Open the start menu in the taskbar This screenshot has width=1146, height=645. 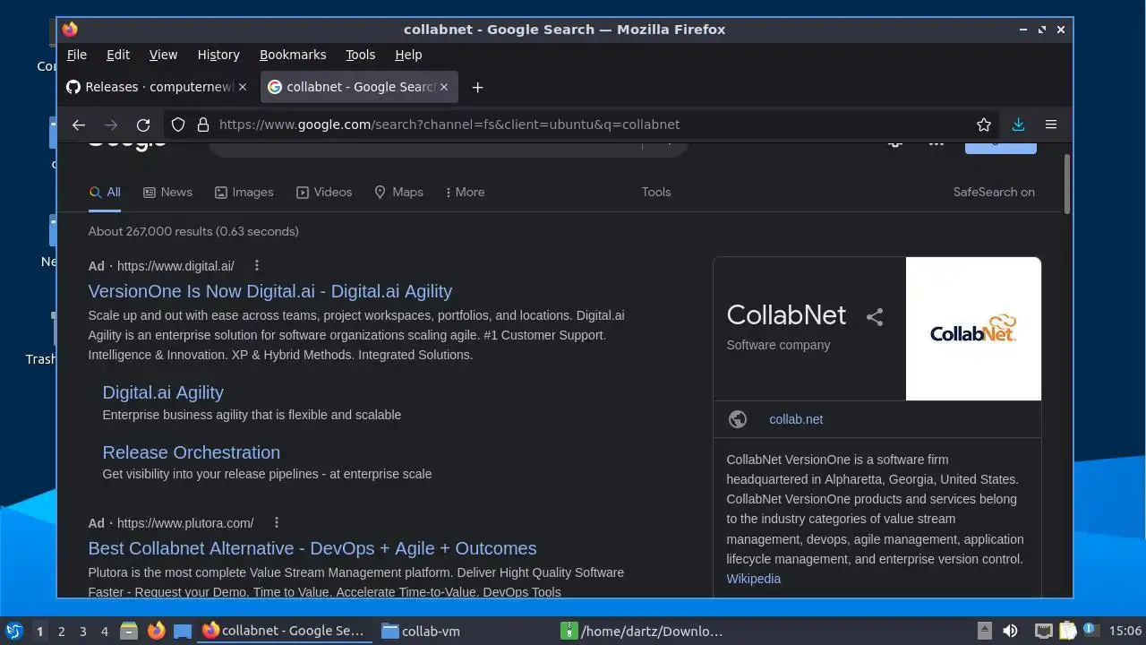pyautogui.click(x=13, y=631)
